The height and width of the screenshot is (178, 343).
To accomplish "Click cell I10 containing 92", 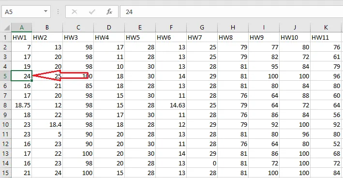I will point(264,124).
